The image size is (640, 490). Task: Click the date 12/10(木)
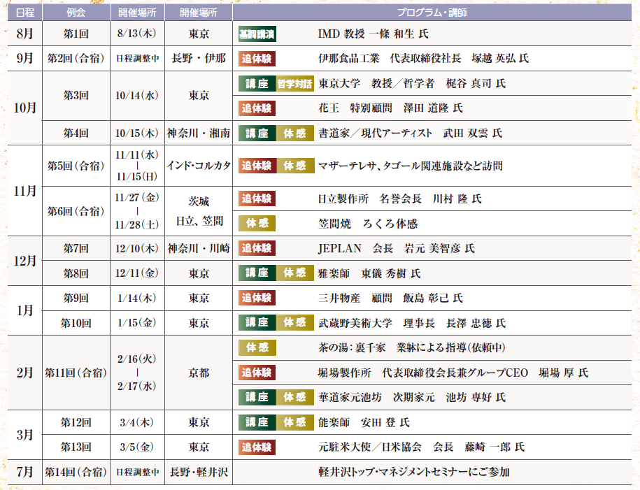point(137,248)
